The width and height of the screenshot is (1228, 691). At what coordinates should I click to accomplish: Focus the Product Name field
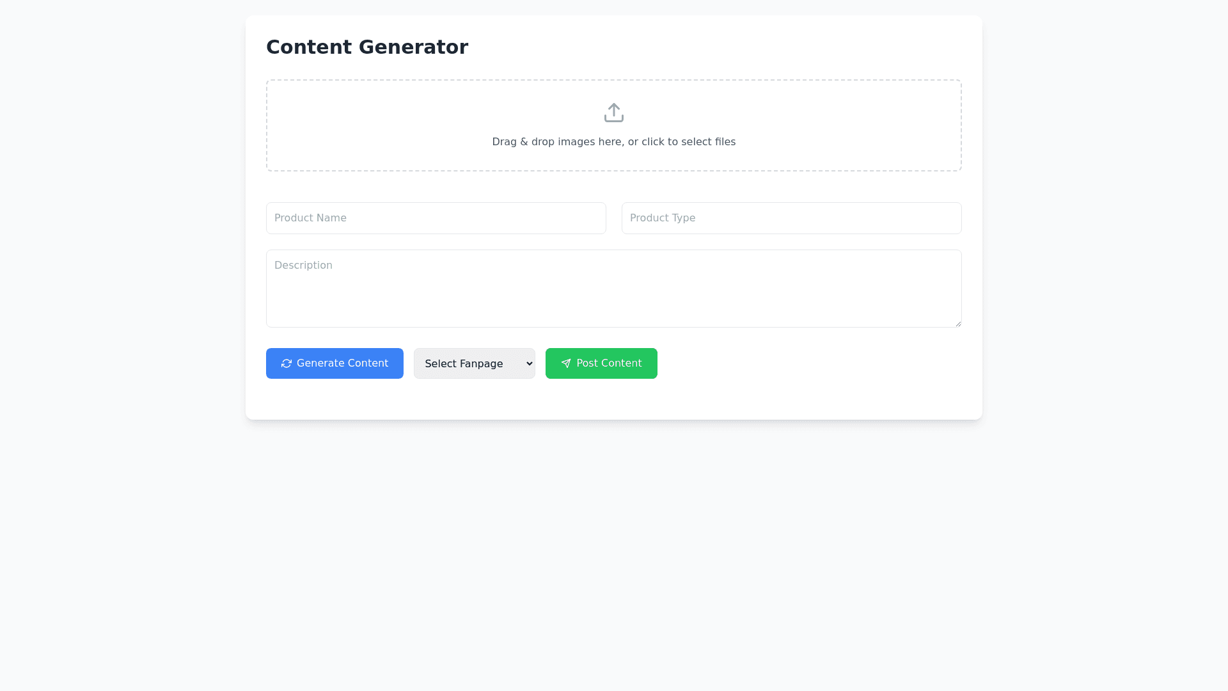[436, 218]
